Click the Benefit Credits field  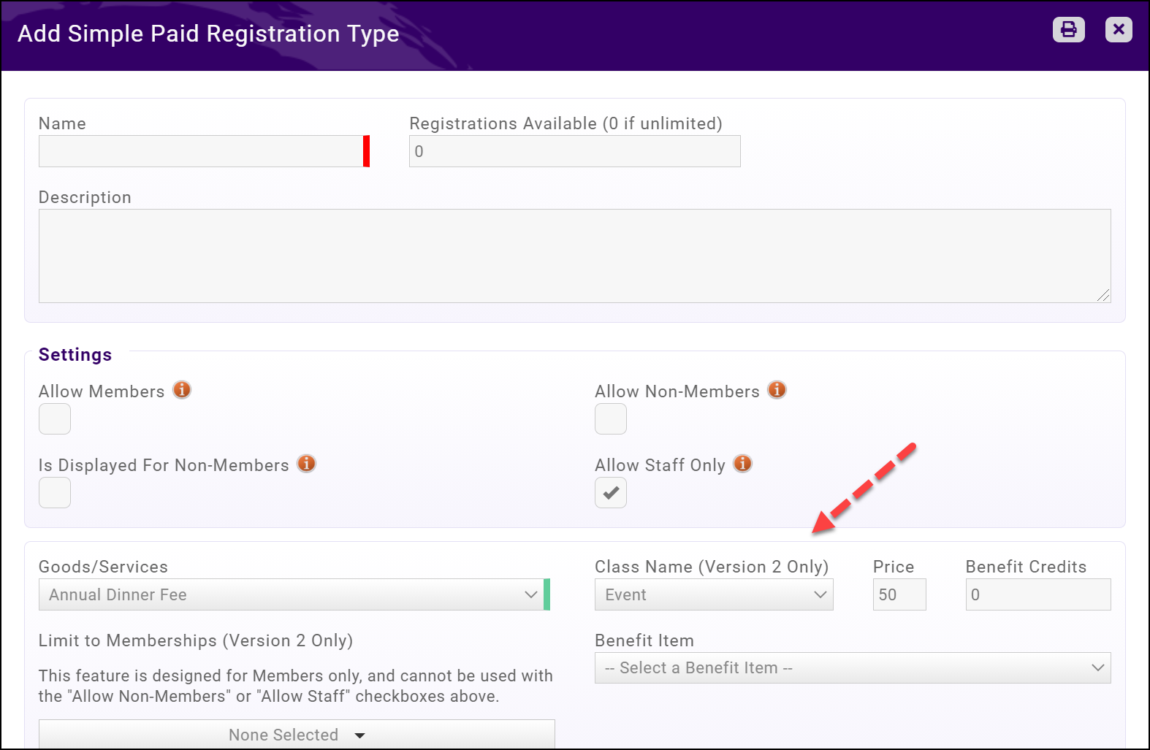pyautogui.click(x=1038, y=594)
